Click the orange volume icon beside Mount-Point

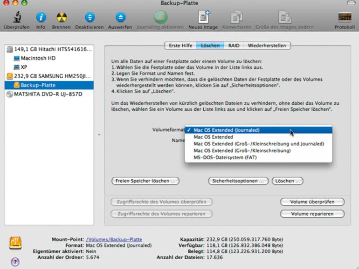(15, 243)
